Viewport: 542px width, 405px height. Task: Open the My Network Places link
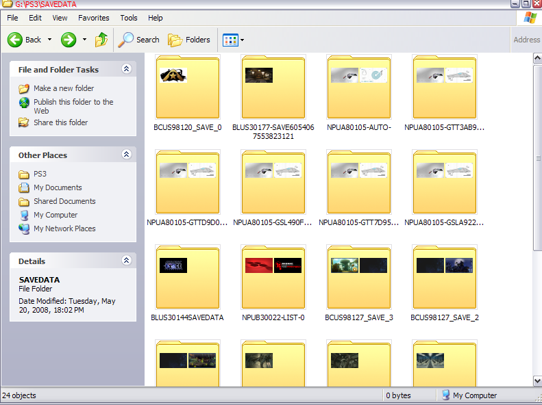point(64,228)
